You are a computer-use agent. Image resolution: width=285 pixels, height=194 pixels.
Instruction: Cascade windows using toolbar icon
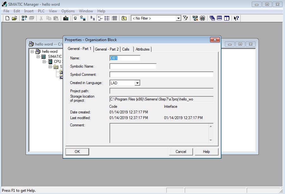click(x=212, y=18)
